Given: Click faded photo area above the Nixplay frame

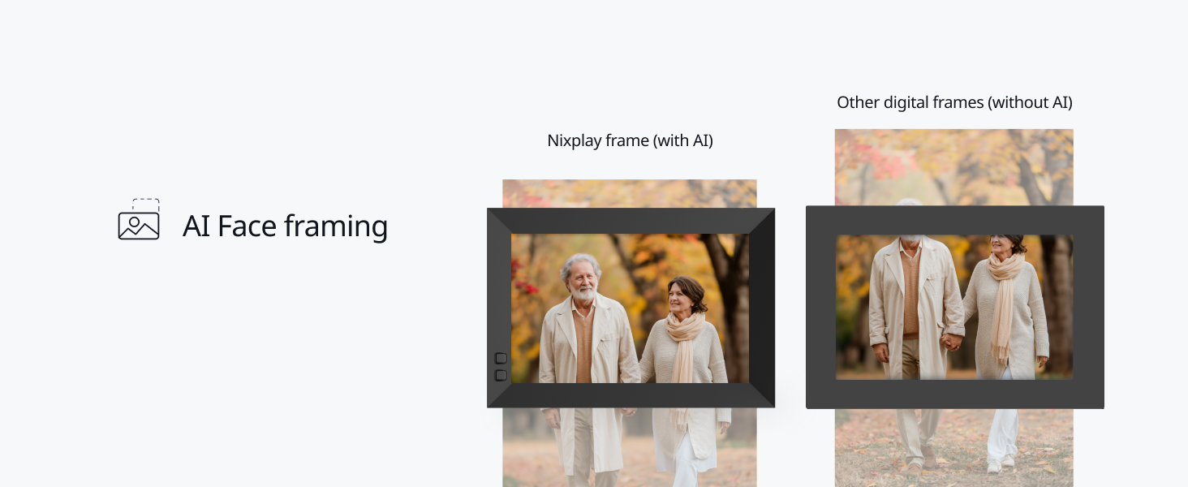Looking at the screenshot, I should tap(630, 193).
